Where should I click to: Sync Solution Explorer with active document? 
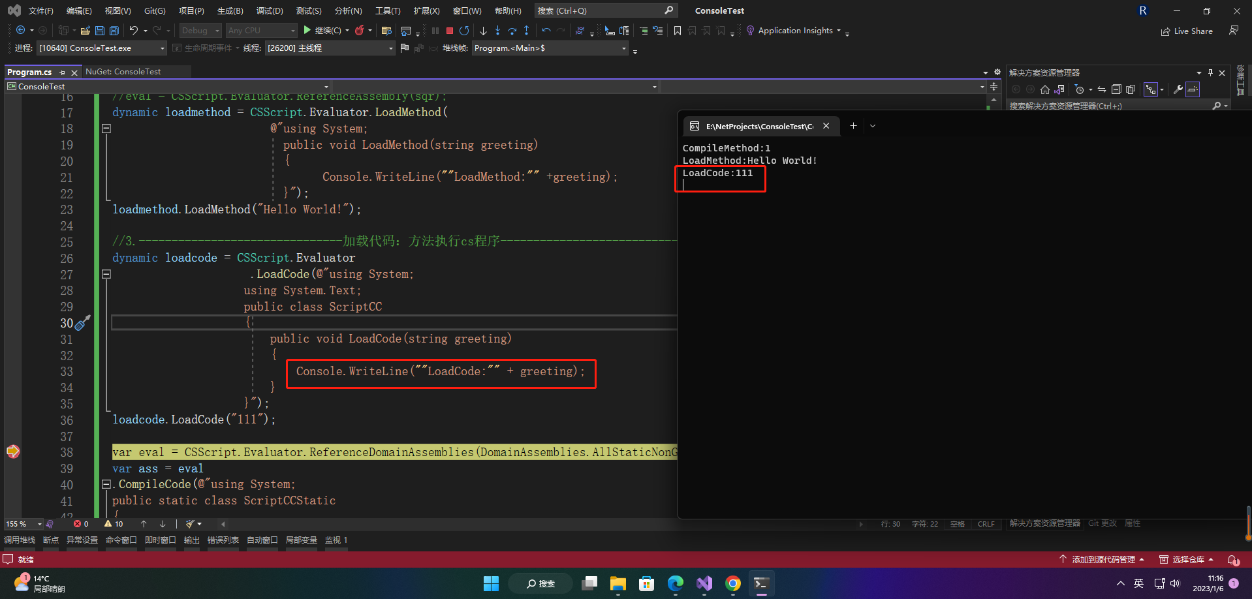pyautogui.click(x=1102, y=89)
